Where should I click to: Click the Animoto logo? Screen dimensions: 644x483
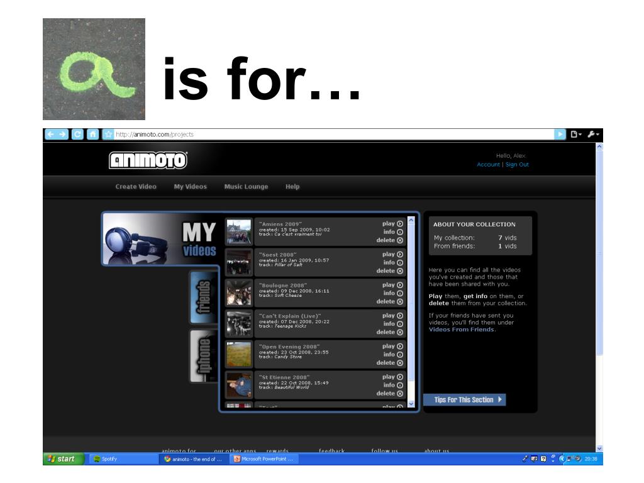tap(148, 160)
